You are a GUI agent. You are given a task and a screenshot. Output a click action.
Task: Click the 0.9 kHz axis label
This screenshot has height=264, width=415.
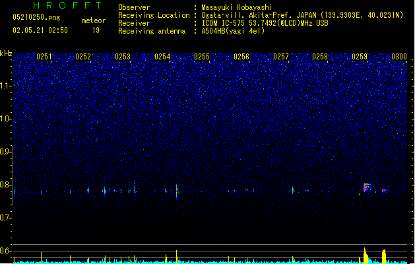pos(6,152)
